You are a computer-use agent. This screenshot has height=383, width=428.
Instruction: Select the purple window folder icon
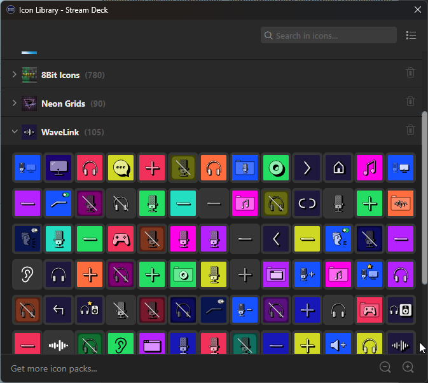pos(276,274)
